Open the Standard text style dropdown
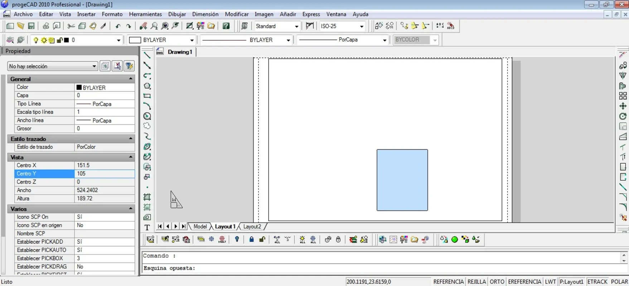Screen dimensions: 629x286 [x=296, y=26]
